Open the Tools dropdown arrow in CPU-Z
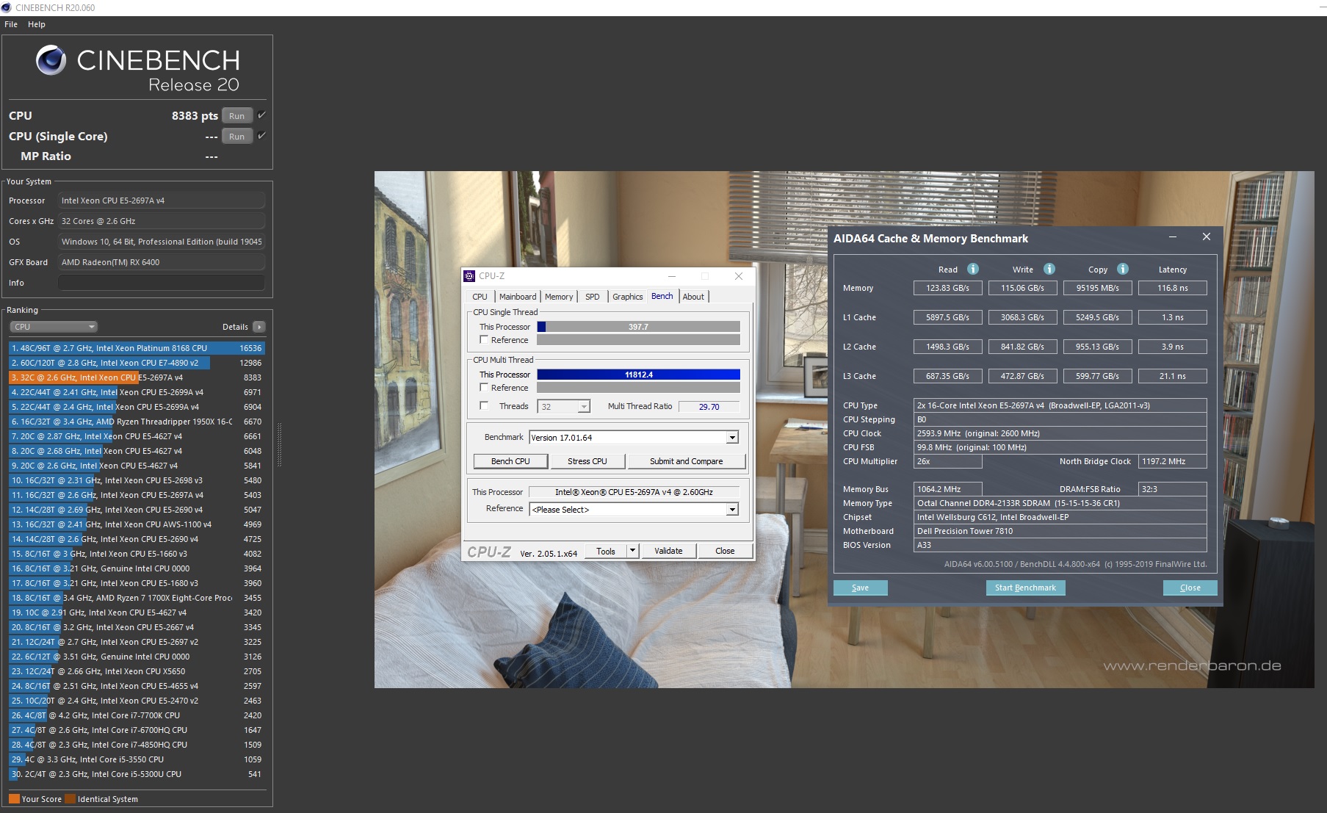Viewport: 1327px width, 813px height. [632, 551]
